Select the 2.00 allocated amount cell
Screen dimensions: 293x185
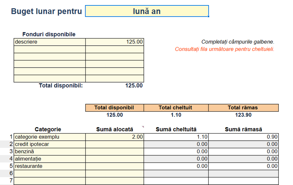tap(115, 137)
